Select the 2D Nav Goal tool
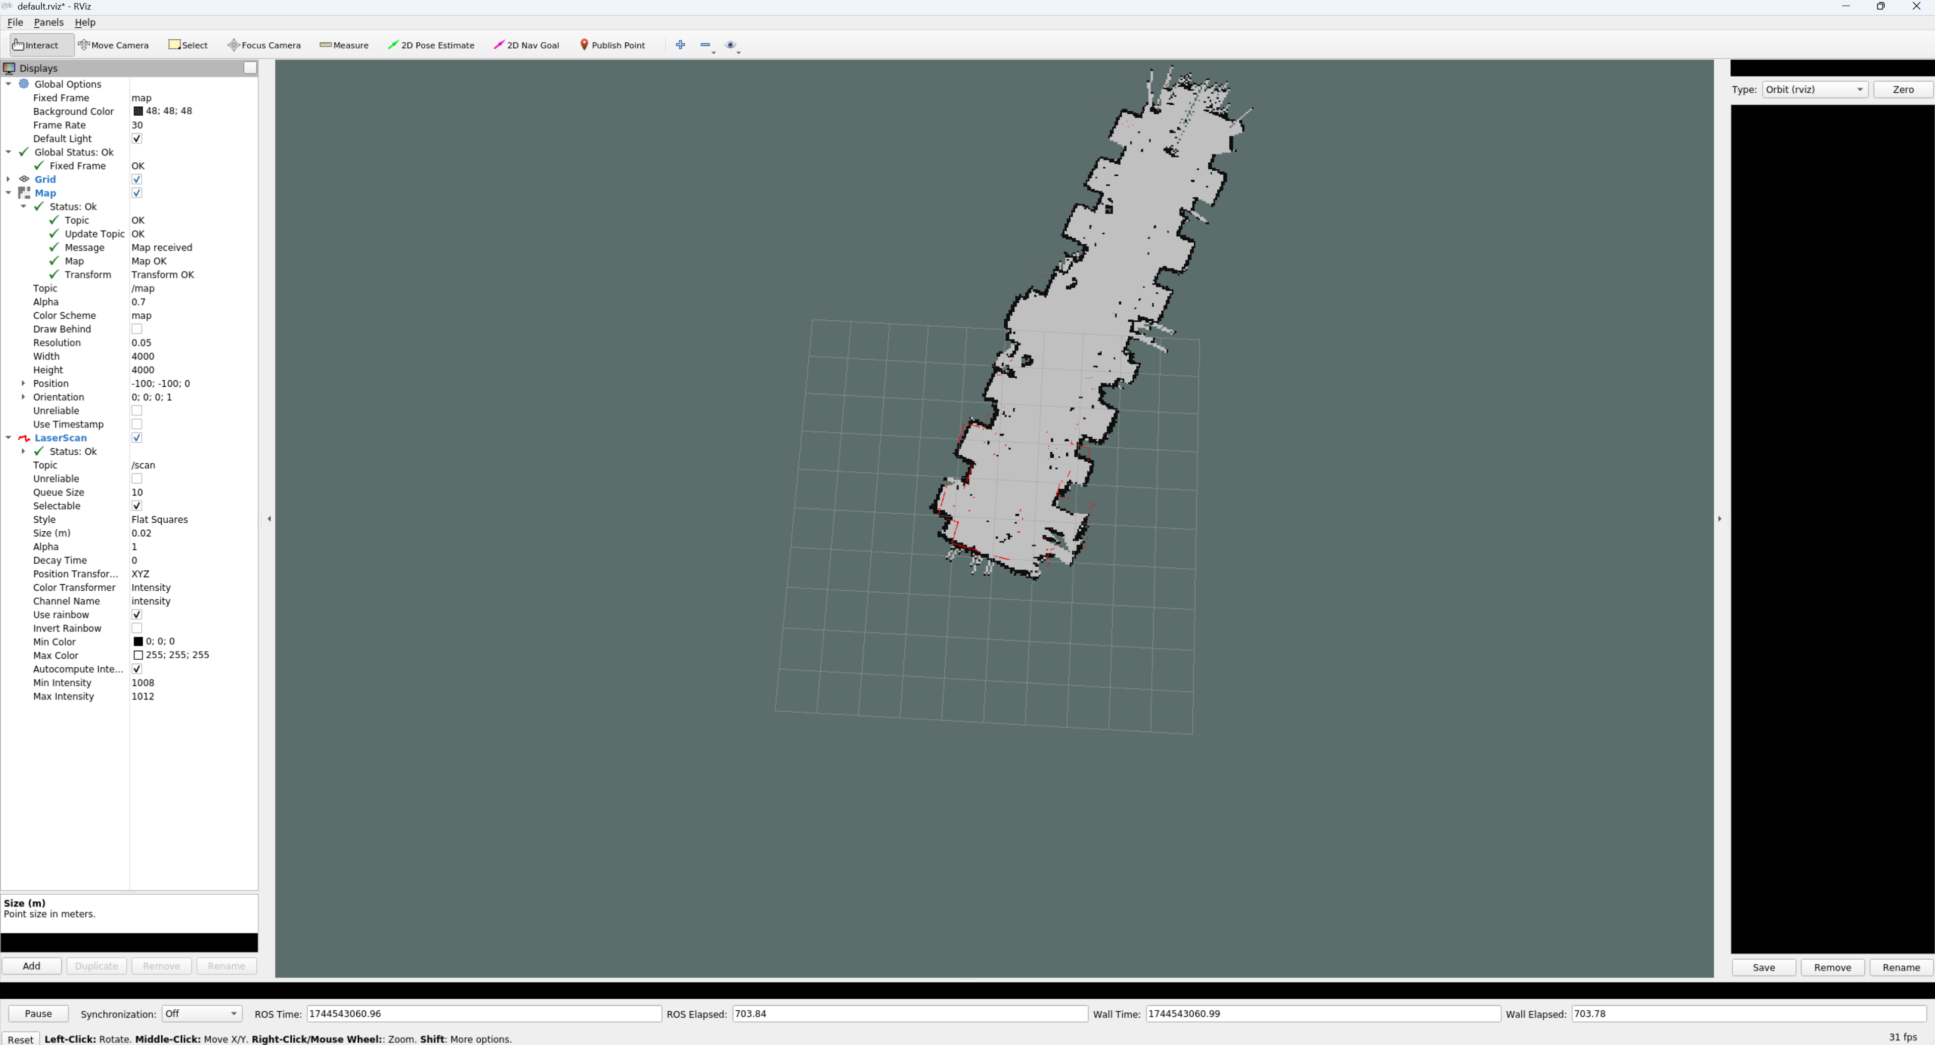Viewport: 1935px width, 1045px height. (526, 44)
